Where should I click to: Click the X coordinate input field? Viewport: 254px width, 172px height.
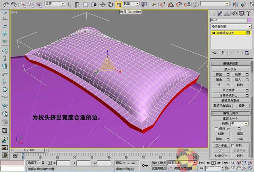pos(63,163)
